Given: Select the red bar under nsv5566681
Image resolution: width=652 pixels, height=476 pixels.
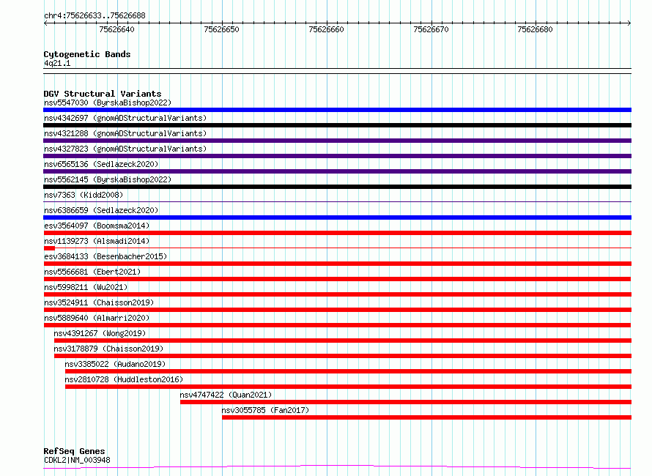Looking at the screenshot, I should click(337, 279).
